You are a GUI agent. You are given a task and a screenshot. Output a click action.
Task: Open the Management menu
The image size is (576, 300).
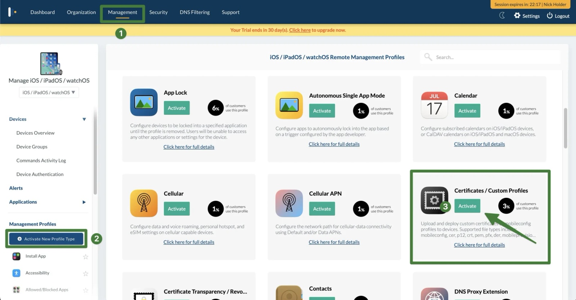122,12
